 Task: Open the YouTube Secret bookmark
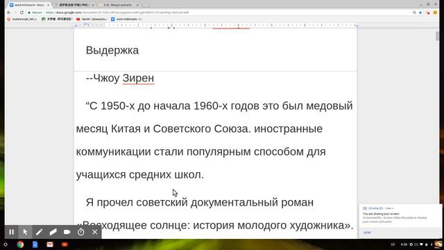point(92,19)
